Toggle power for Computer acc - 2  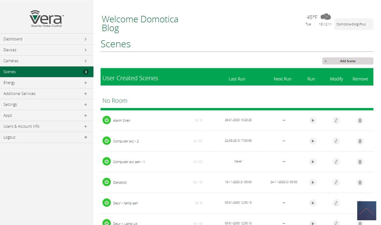(x=107, y=141)
